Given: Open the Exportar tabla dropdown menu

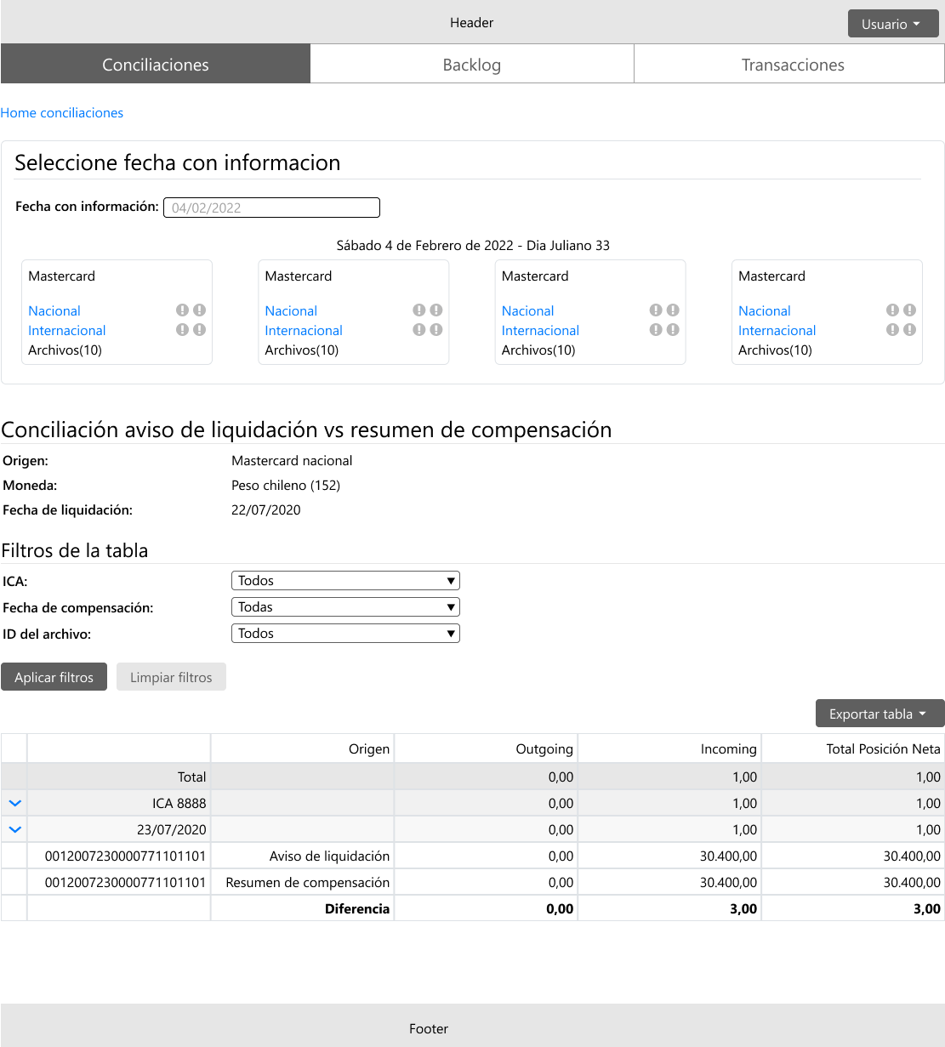Looking at the screenshot, I should coord(880,714).
